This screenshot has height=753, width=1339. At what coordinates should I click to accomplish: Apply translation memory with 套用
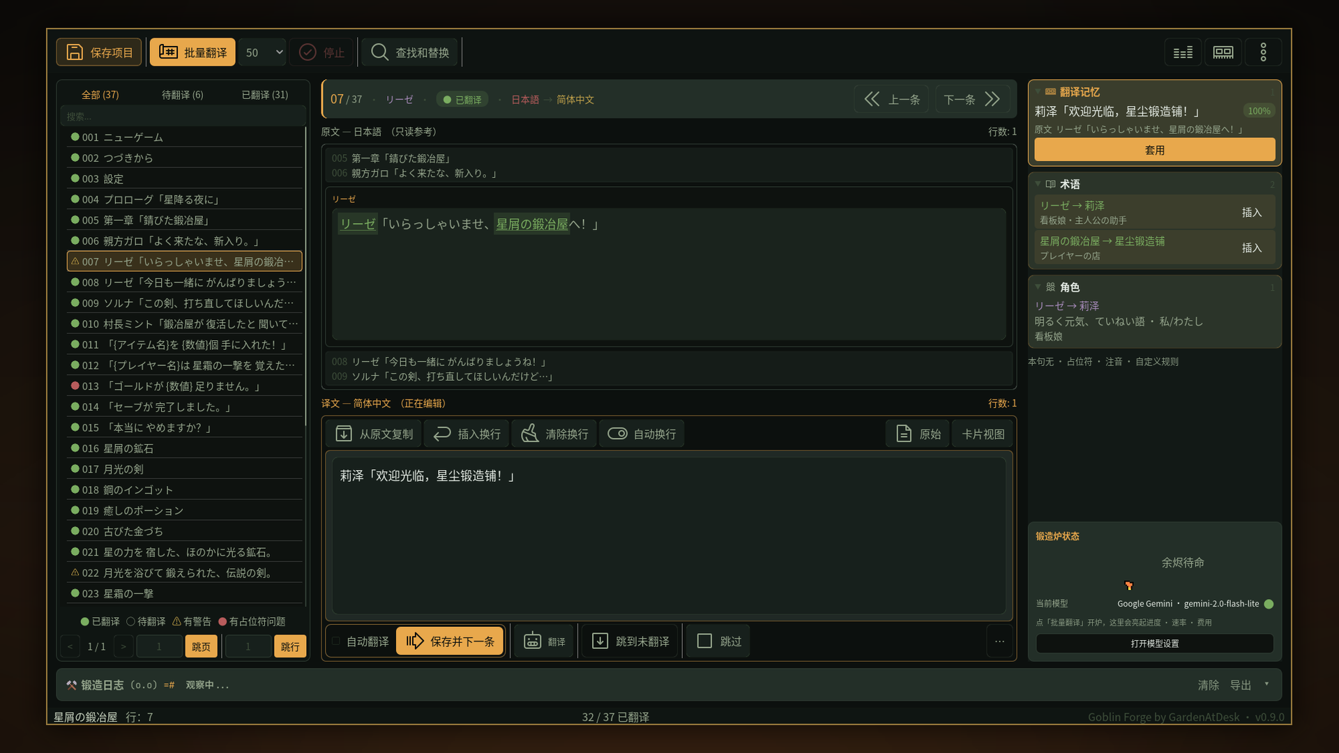point(1155,150)
